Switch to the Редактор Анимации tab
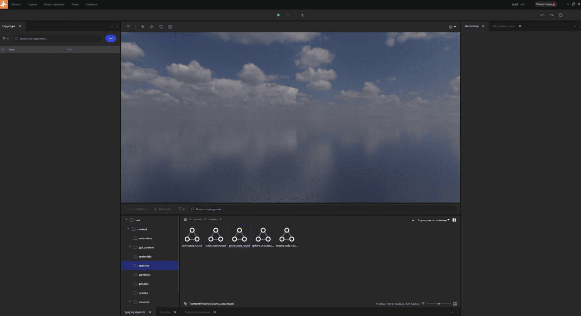This screenshot has height=316, width=581. (x=197, y=312)
